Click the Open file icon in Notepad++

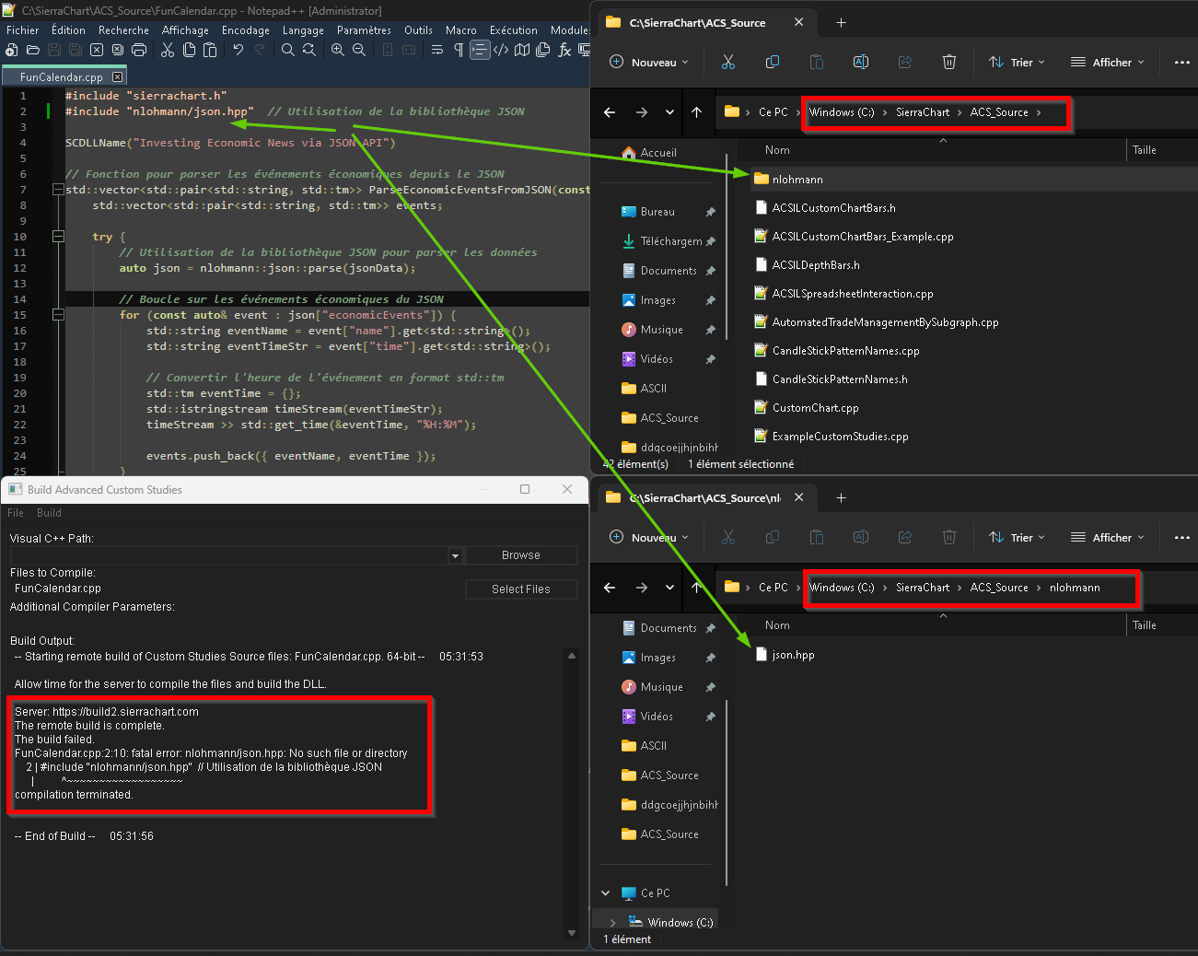pyautogui.click(x=33, y=50)
